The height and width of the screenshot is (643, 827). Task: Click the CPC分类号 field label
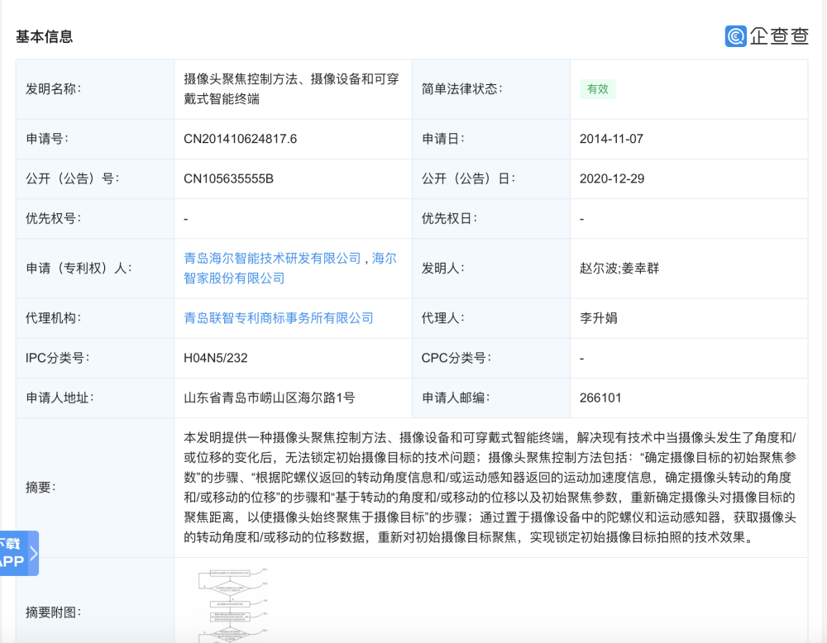click(456, 358)
